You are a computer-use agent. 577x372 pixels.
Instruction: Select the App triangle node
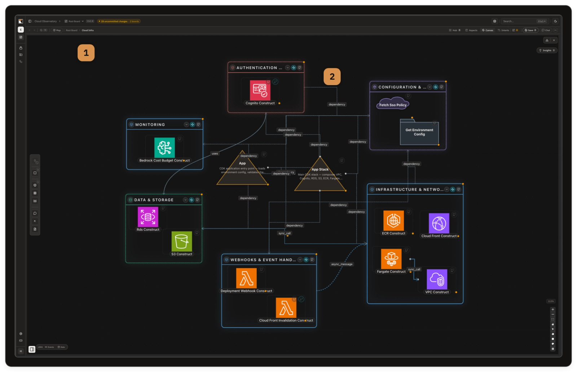[242, 169]
